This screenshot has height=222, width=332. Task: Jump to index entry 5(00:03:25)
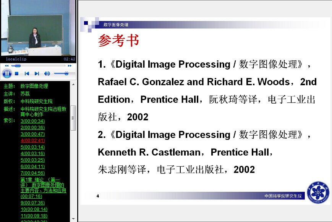(32, 160)
